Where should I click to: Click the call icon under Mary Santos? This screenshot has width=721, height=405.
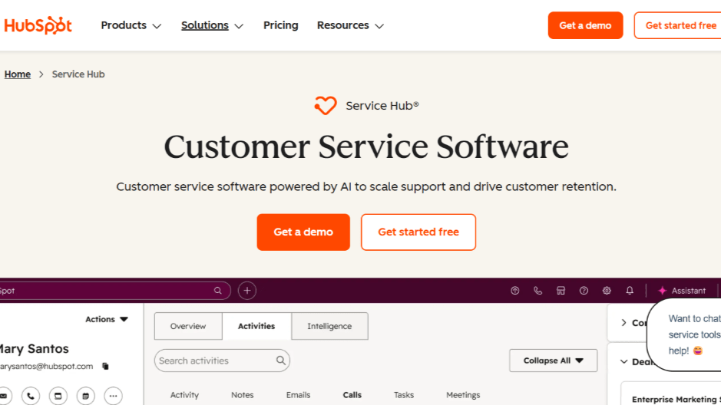pyautogui.click(x=31, y=396)
